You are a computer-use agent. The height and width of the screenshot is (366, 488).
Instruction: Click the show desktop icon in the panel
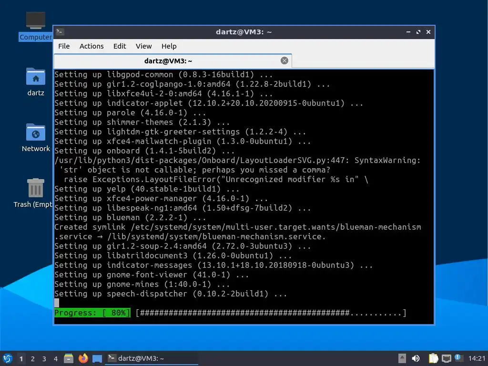(97, 359)
